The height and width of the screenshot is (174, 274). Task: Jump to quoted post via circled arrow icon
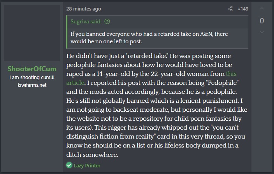point(107,21)
